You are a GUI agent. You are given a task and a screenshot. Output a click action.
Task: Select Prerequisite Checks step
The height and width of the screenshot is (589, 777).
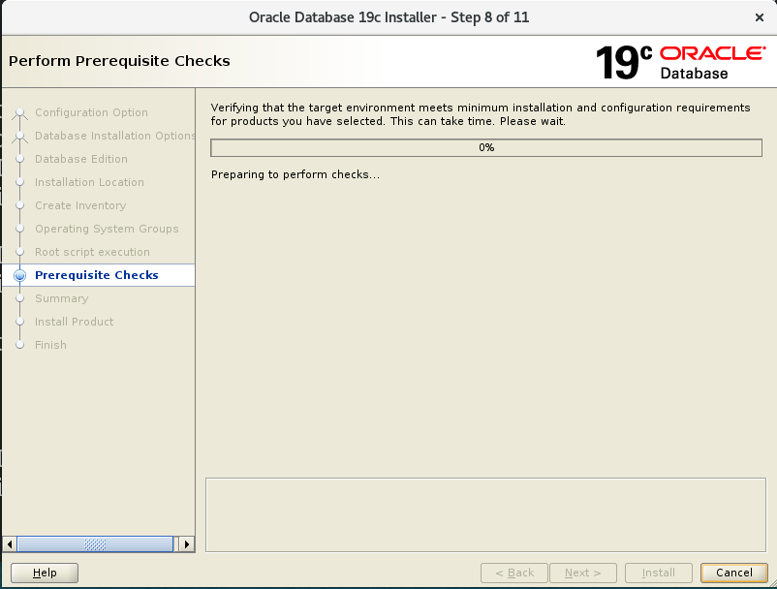(x=97, y=275)
